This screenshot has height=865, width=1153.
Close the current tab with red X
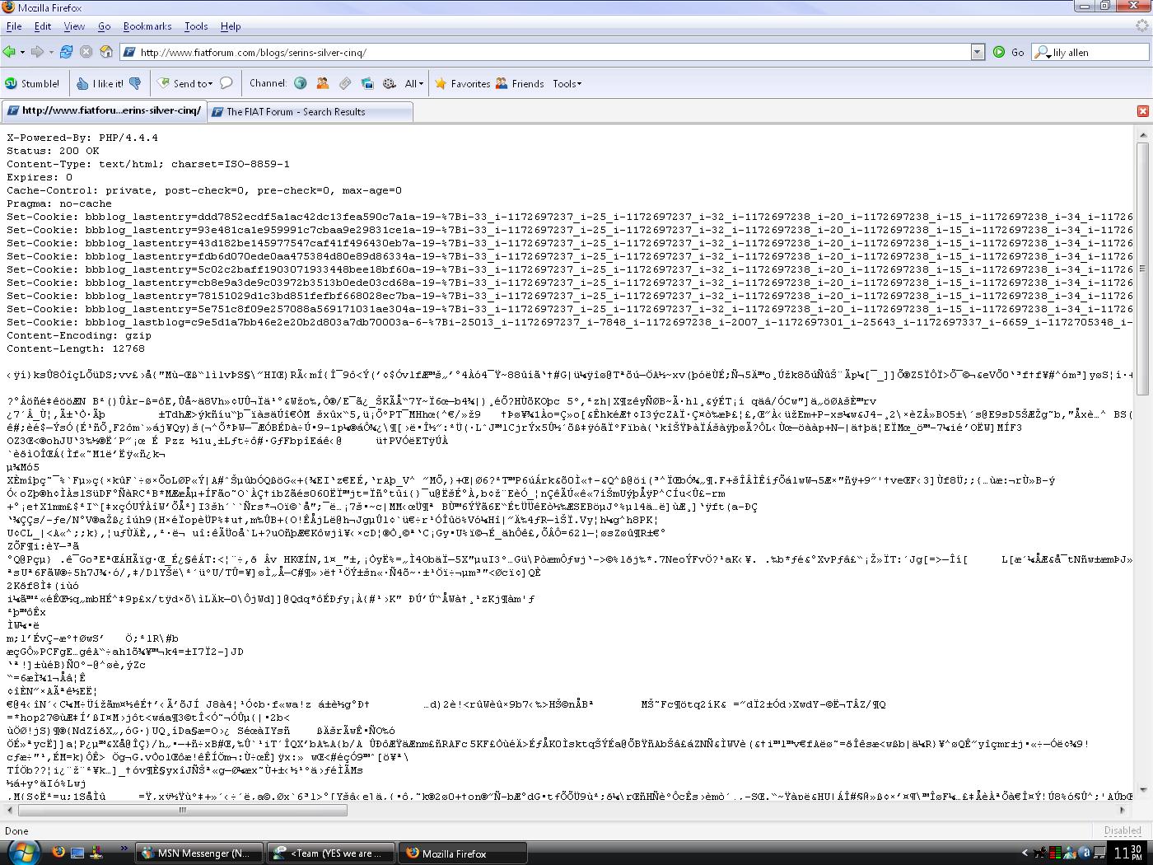(1142, 111)
